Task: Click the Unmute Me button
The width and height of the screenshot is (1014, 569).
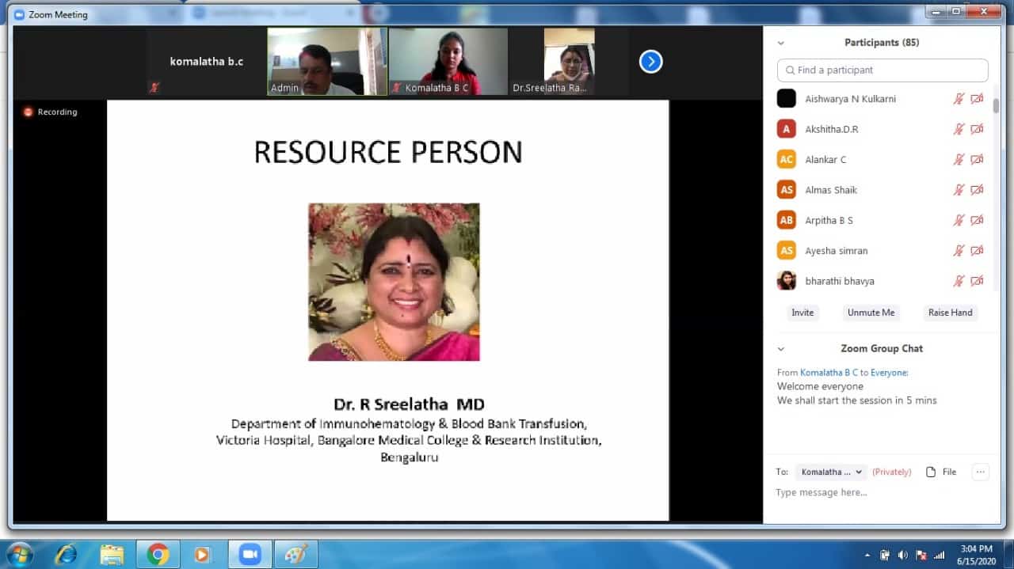Action: [x=871, y=313]
